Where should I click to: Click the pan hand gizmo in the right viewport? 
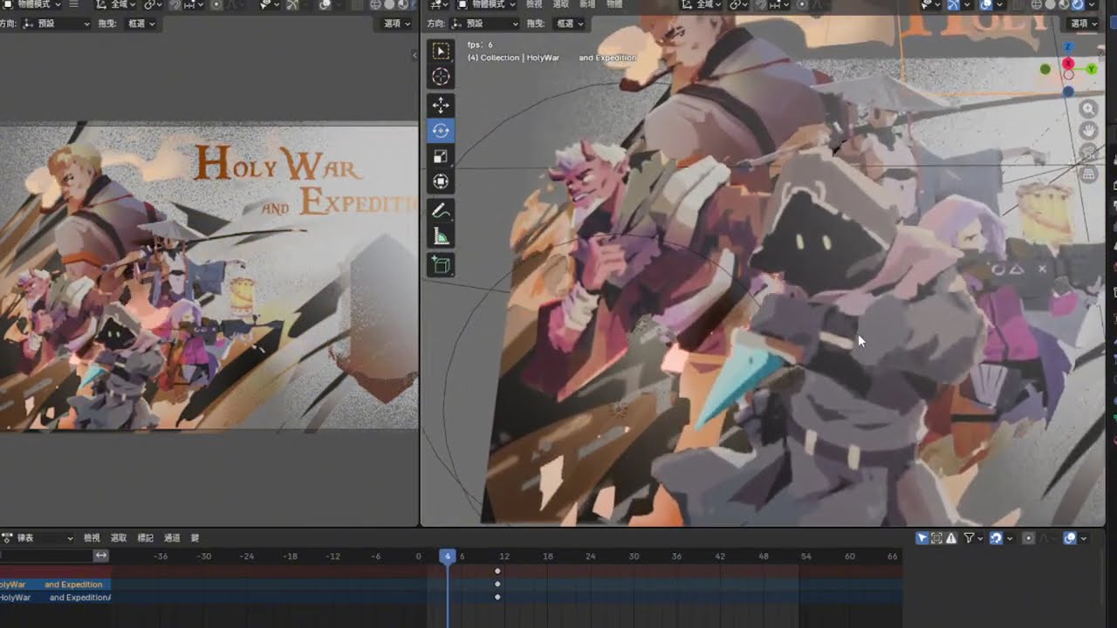pyautogui.click(x=1088, y=131)
